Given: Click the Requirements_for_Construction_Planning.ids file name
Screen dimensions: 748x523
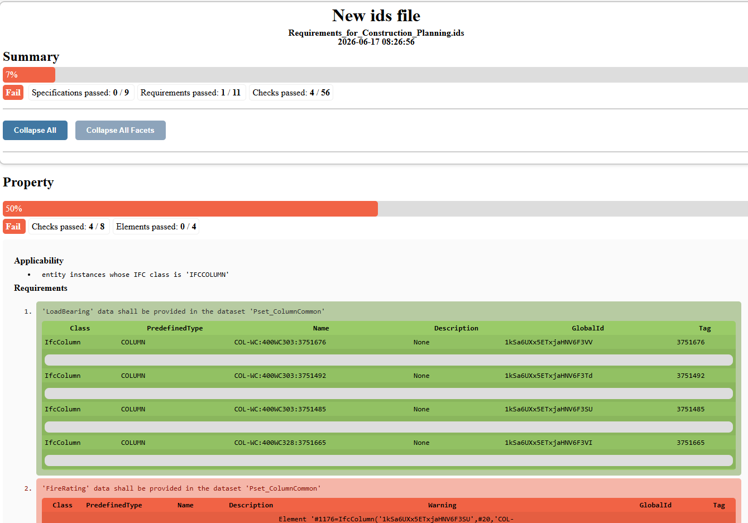Looking at the screenshot, I should (x=376, y=33).
